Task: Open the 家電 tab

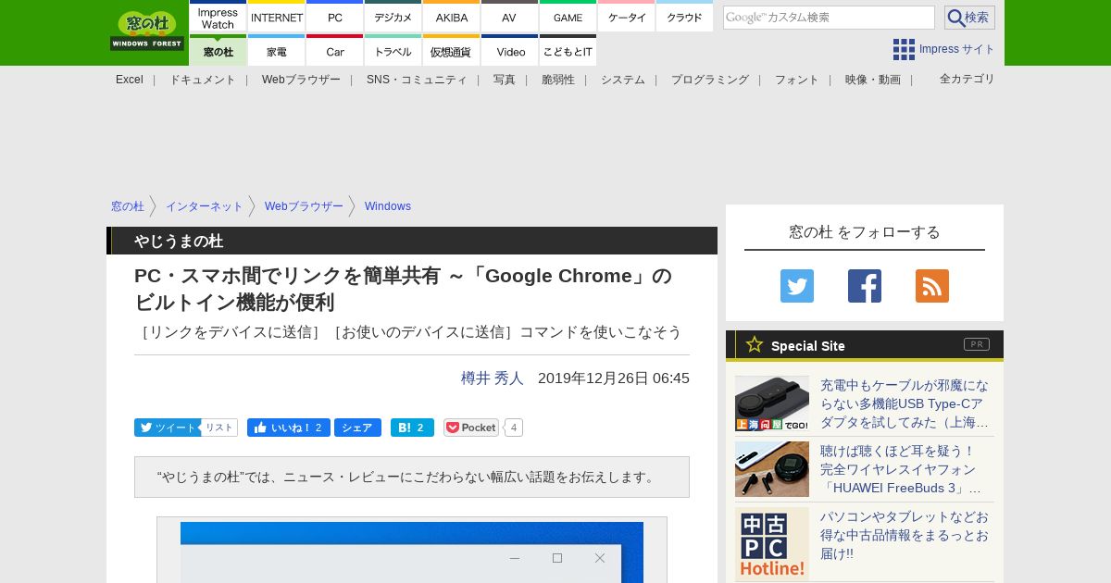Action: pyautogui.click(x=277, y=50)
